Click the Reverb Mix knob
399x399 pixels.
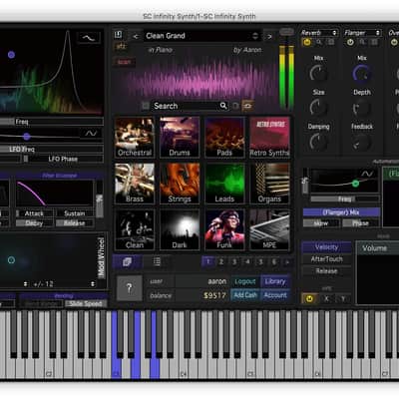click(x=318, y=73)
